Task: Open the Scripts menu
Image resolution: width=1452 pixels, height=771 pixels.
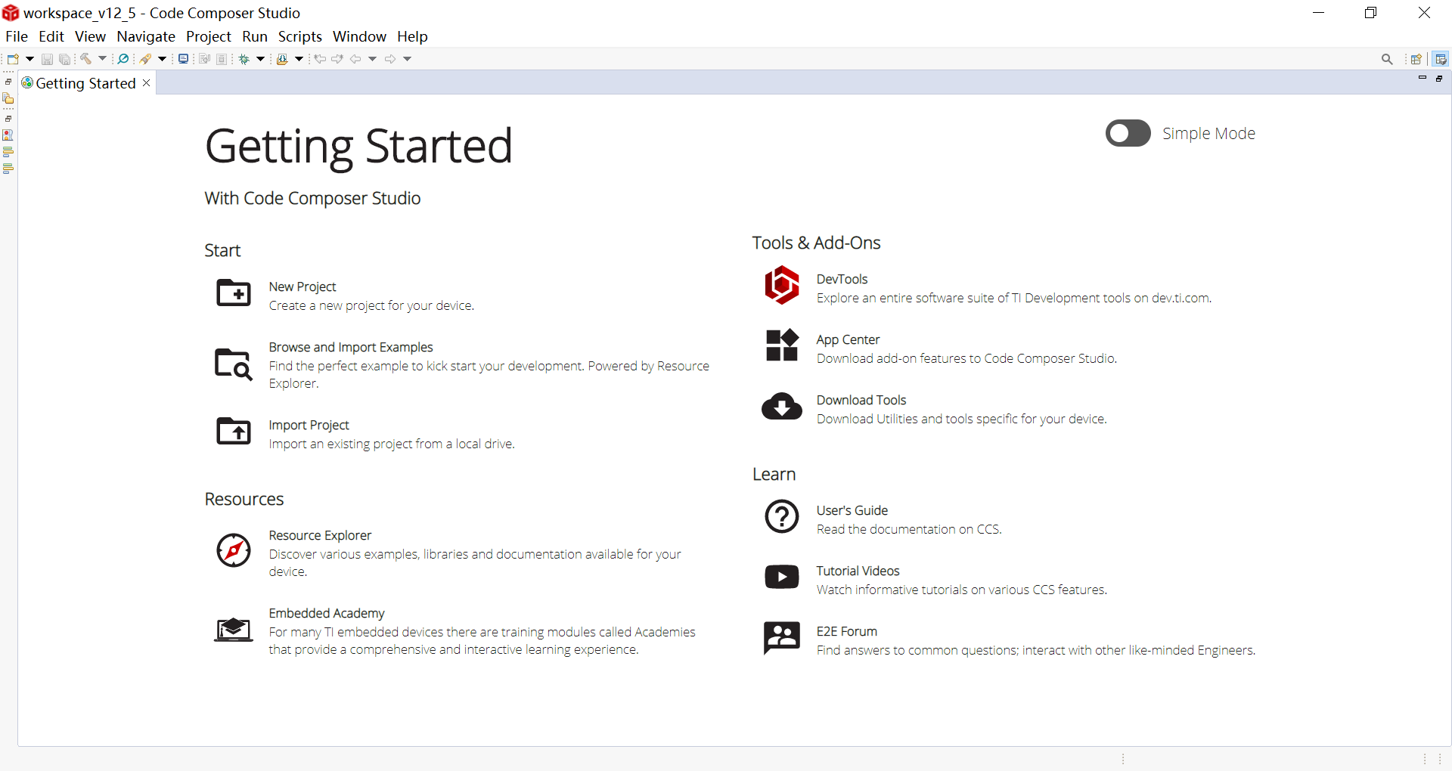Action: 300,36
